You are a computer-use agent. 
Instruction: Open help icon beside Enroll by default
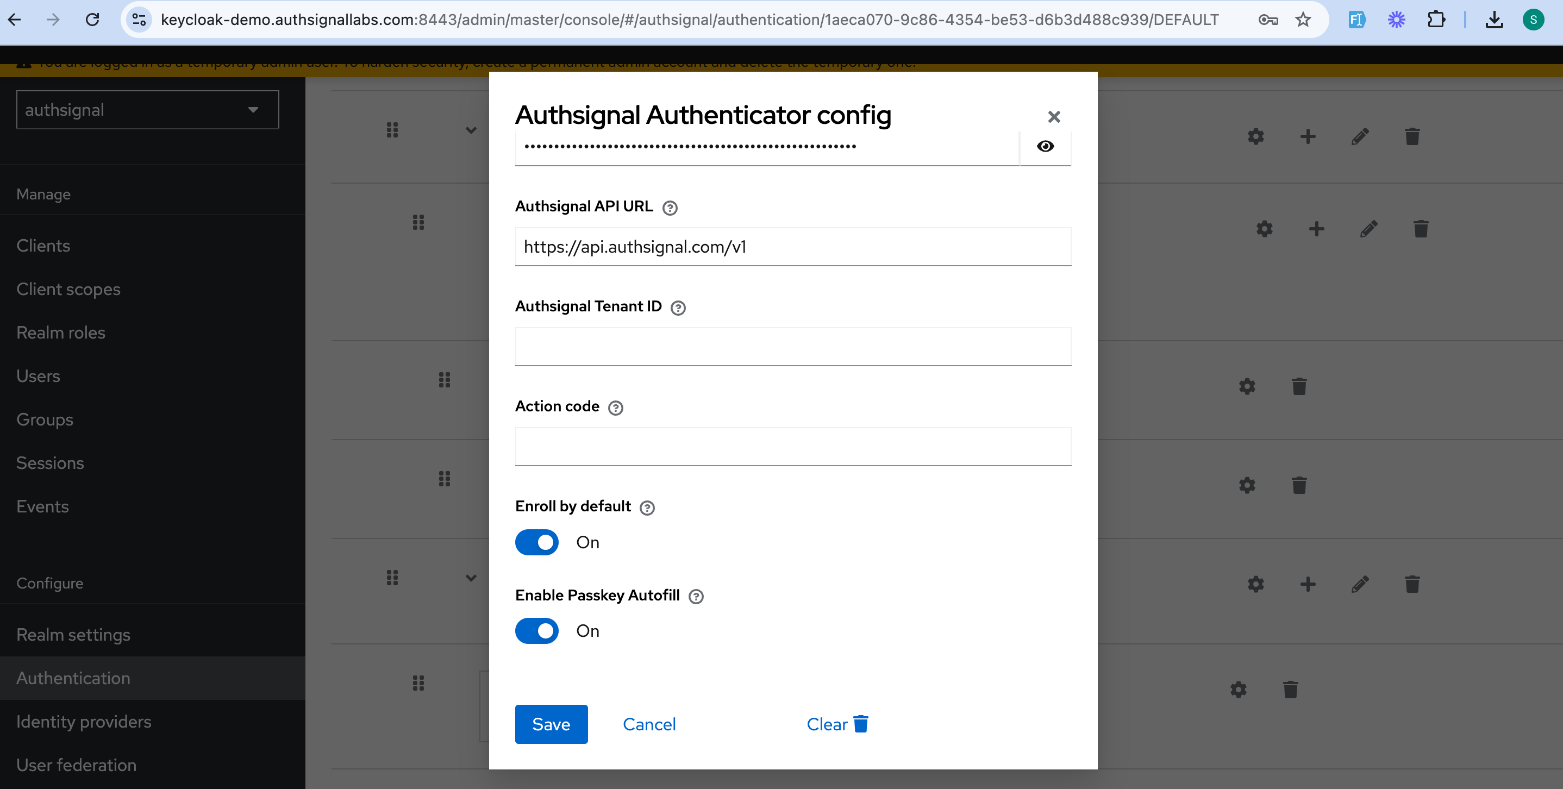tap(647, 508)
